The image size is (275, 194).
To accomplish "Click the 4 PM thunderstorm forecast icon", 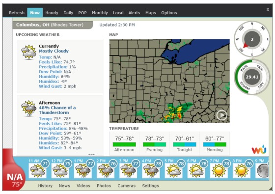I will (x=151, y=170).
